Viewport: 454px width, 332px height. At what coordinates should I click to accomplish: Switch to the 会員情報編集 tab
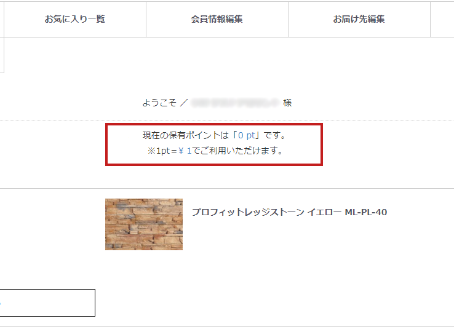217,20
